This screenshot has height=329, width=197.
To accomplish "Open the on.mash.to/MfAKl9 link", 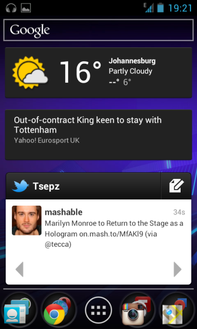I will click(x=111, y=234).
